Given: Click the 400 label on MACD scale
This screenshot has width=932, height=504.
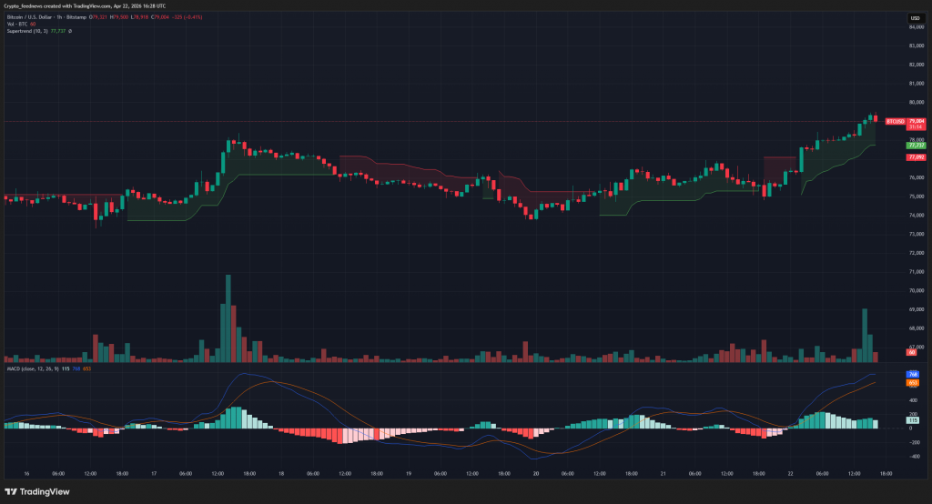Looking at the screenshot, I should [913, 400].
